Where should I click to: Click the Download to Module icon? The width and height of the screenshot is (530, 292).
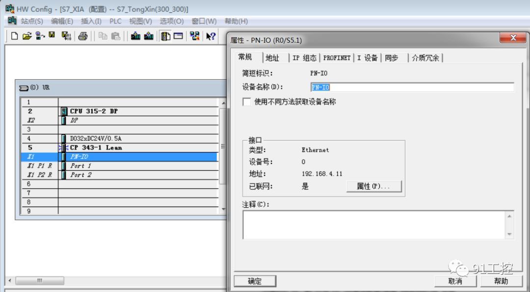tap(136, 36)
